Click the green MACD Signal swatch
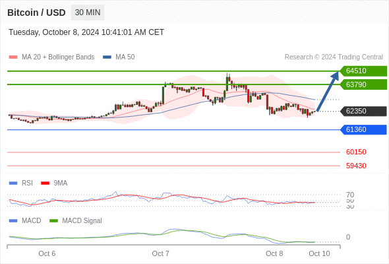 coord(53,221)
